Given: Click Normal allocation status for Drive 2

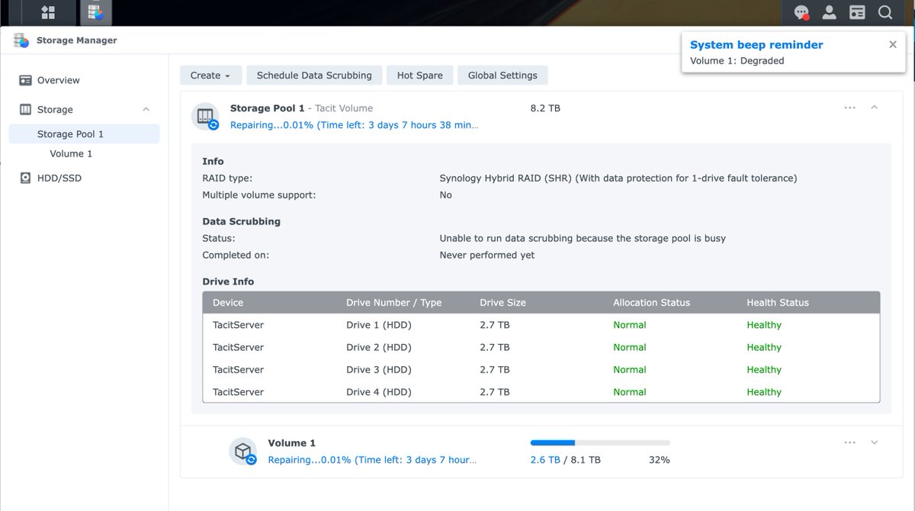Looking at the screenshot, I should pyautogui.click(x=630, y=347).
